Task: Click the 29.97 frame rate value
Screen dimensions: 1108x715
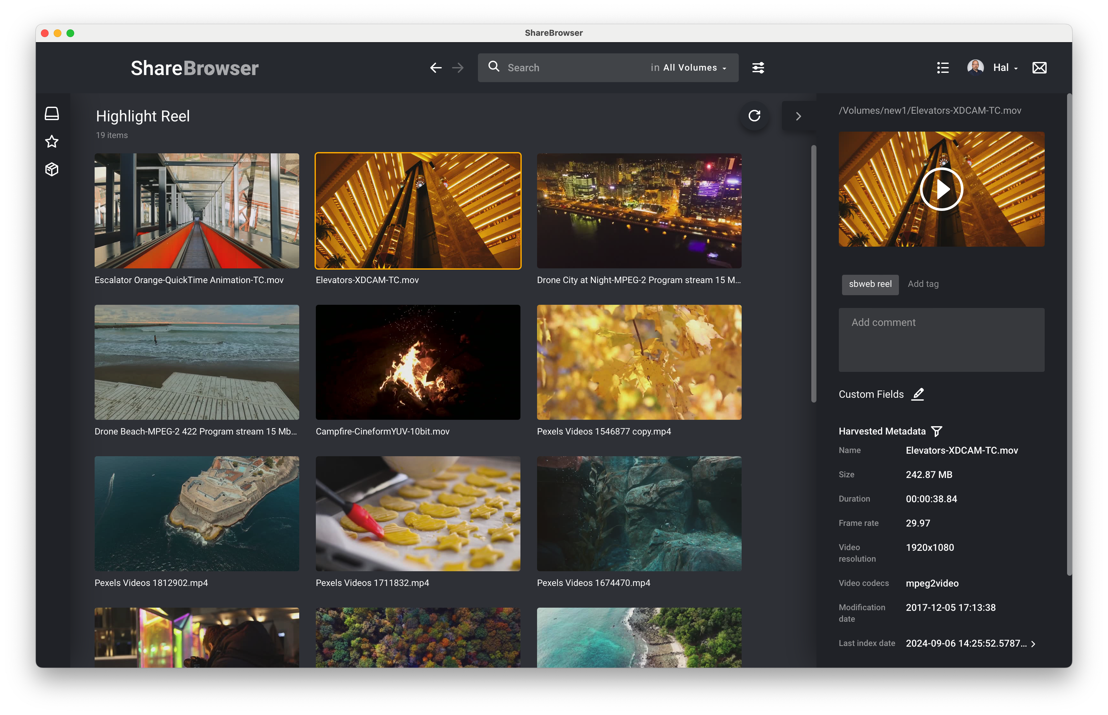Action: tap(917, 523)
